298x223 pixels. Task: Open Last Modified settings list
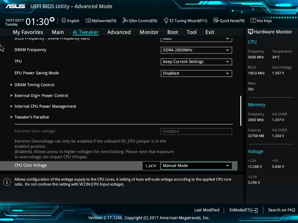click(207, 210)
